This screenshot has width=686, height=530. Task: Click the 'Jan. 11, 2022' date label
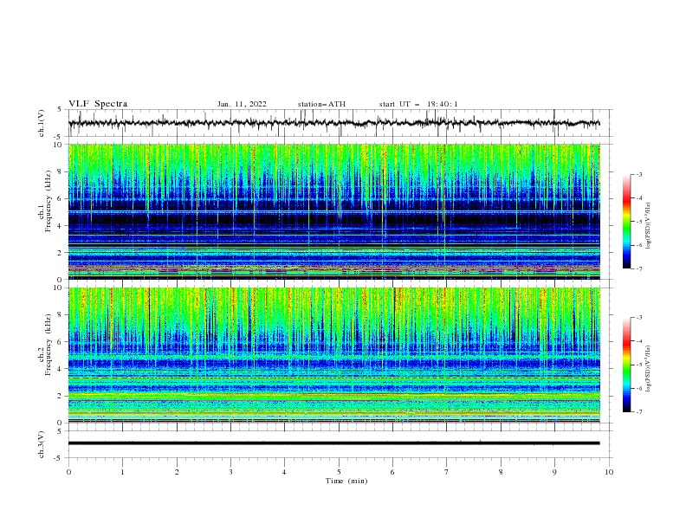click(242, 104)
